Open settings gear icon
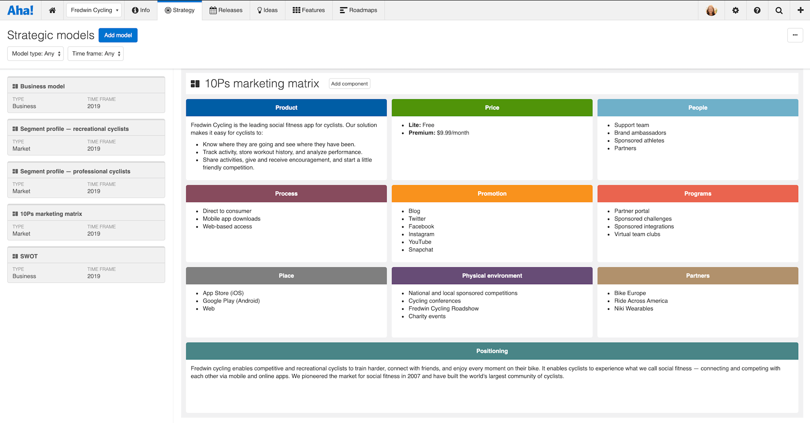810x423 pixels. [735, 10]
